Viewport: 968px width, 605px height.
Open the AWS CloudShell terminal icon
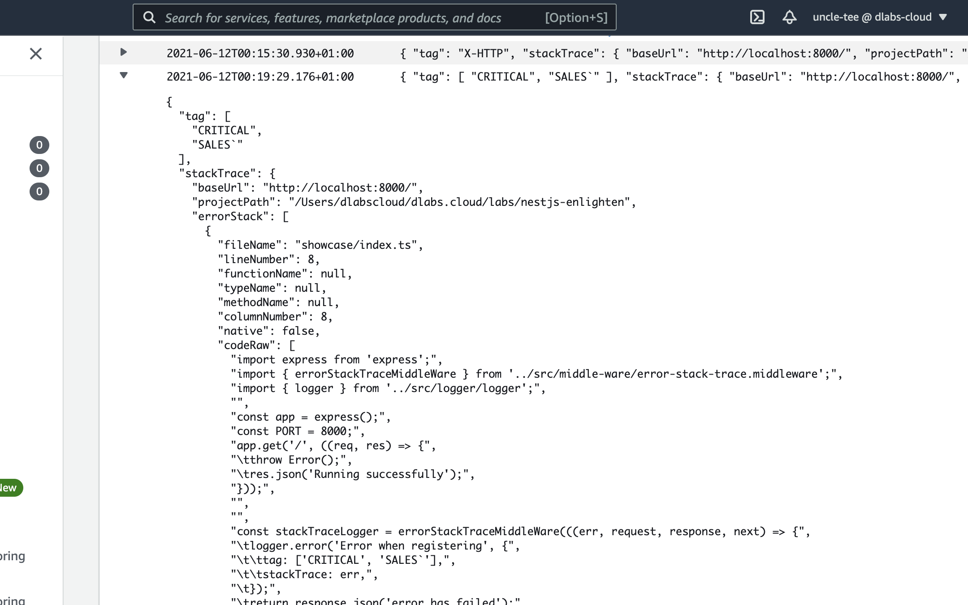coord(757,17)
